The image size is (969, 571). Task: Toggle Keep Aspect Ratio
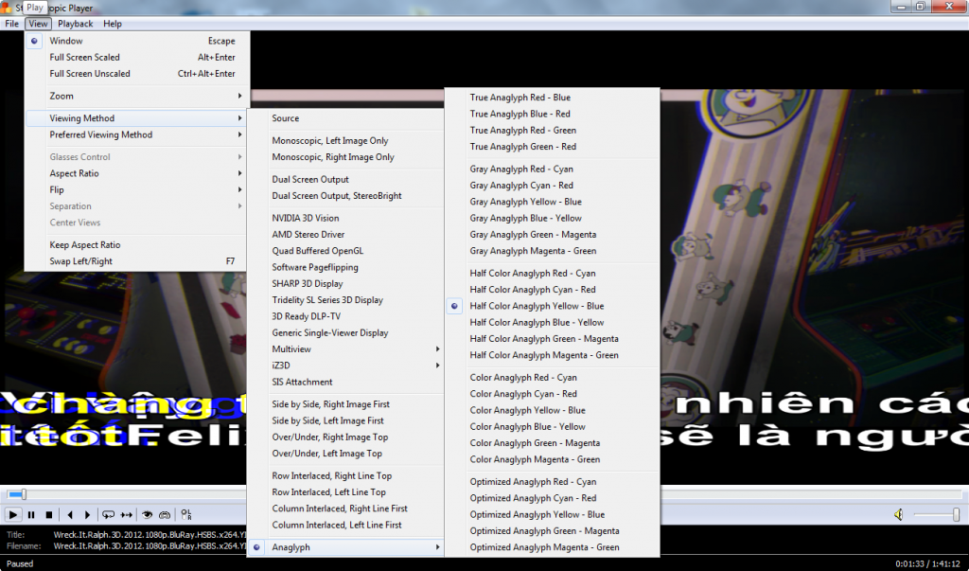coord(137,245)
